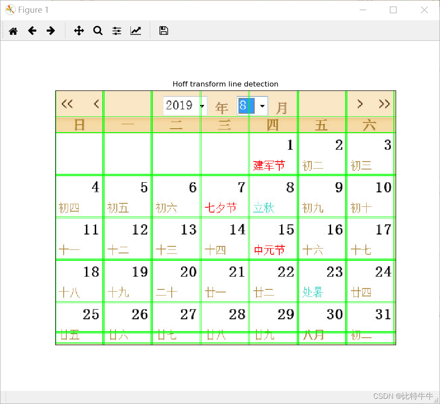Click the 初五 lunar label
Viewport: 440px width, 404px height.
click(x=118, y=208)
